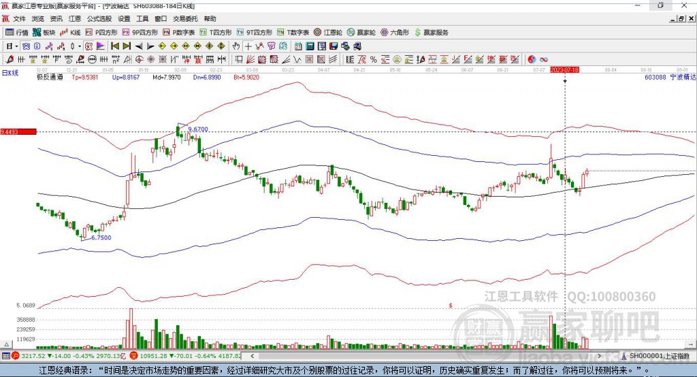Open the 窗口 menu
697x377 pixels.
tap(161, 18)
